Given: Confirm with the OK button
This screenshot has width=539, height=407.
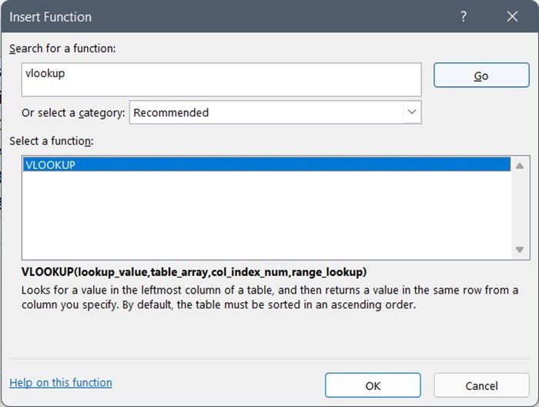Looking at the screenshot, I should [373, 385].
